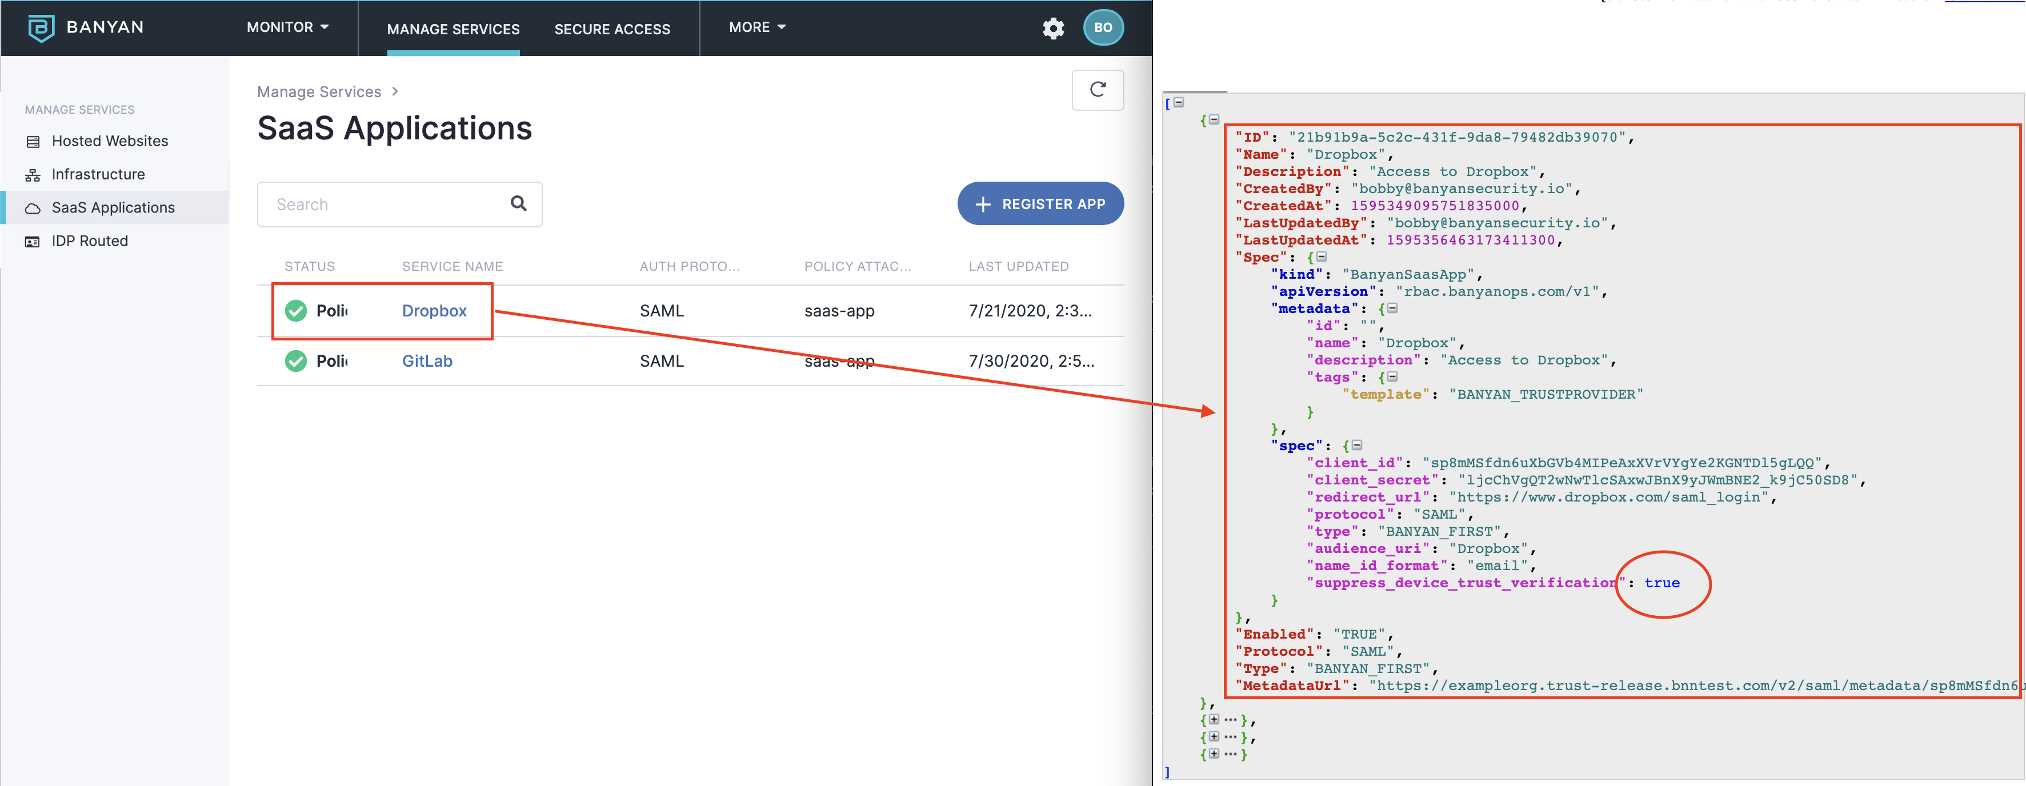Switch to the SECURE ACCESS tab
Screen dimensions: 2026x786
tap(612, 29)
